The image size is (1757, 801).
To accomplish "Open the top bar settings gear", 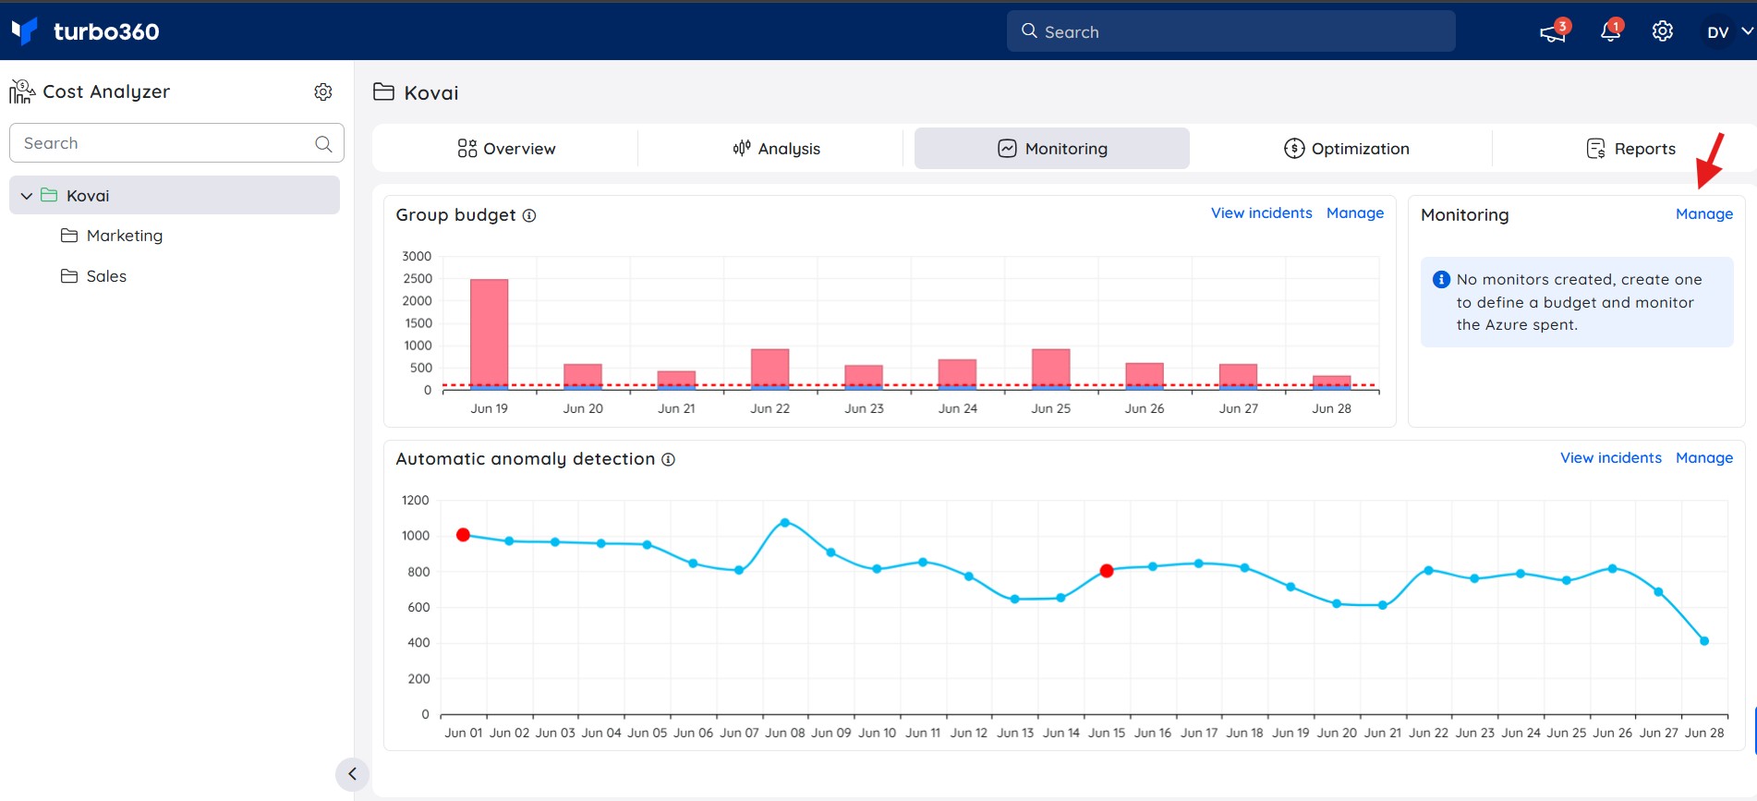I will pos(1663,31).
